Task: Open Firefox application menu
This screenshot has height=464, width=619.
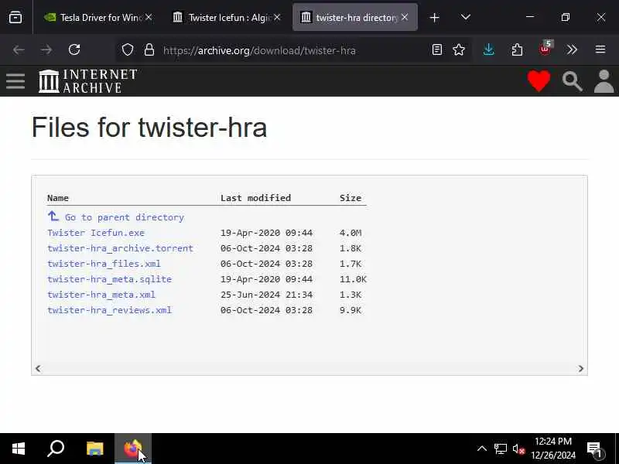Action: coord(600,49)
